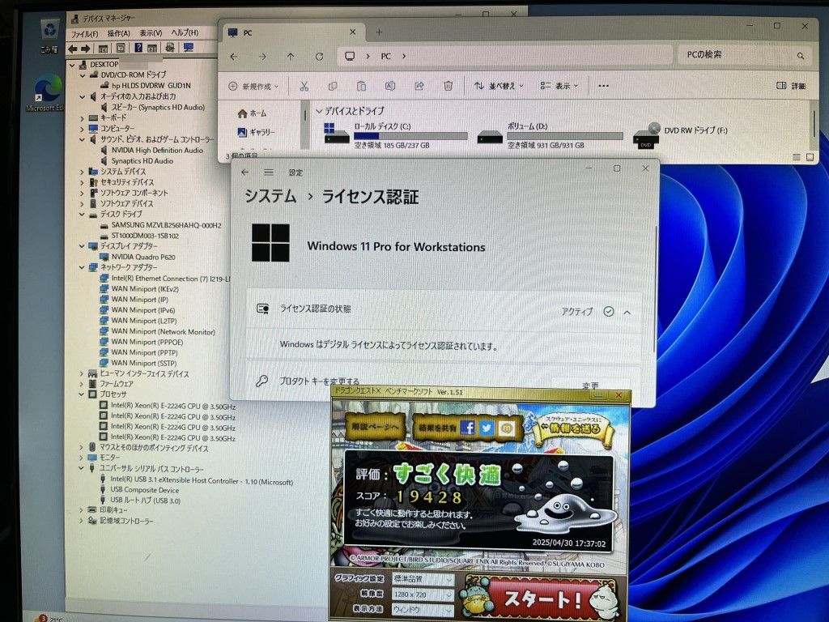829x622 pixels.
Task: Expand the キーボード node
Action: [x=83, y=118]
